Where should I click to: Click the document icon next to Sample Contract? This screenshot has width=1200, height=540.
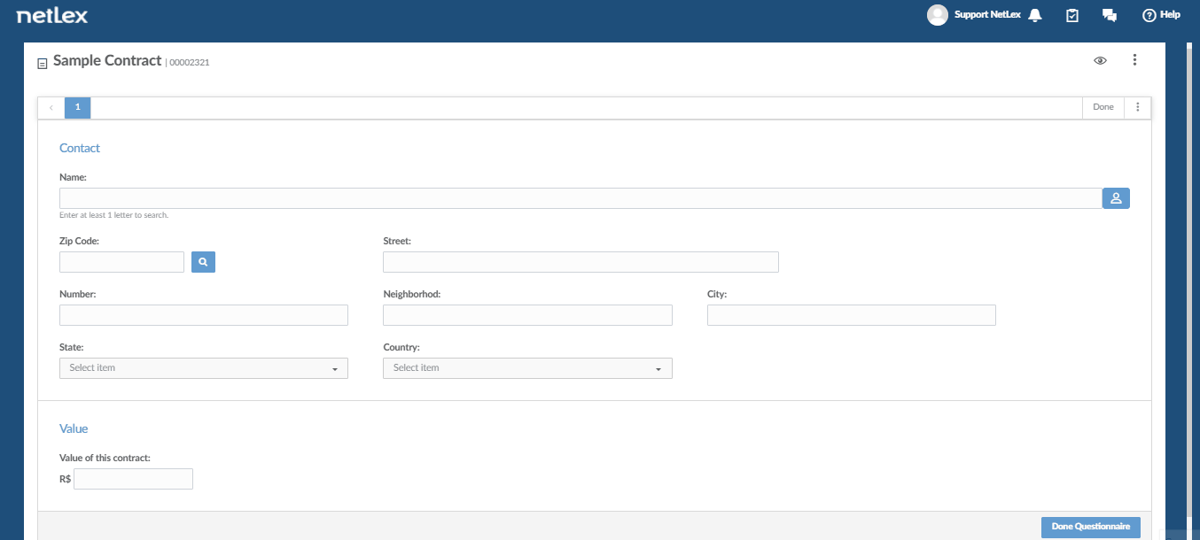pyautogui.click(x=42, y=64)
